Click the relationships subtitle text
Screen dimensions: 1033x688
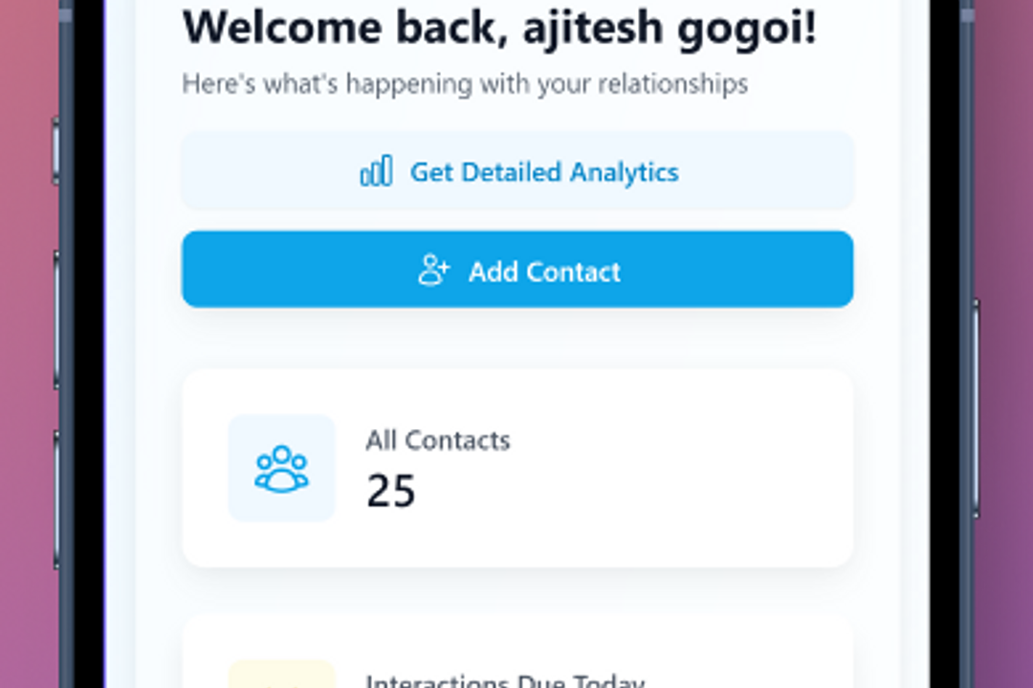pyautogui.click(x=465, y=84)
